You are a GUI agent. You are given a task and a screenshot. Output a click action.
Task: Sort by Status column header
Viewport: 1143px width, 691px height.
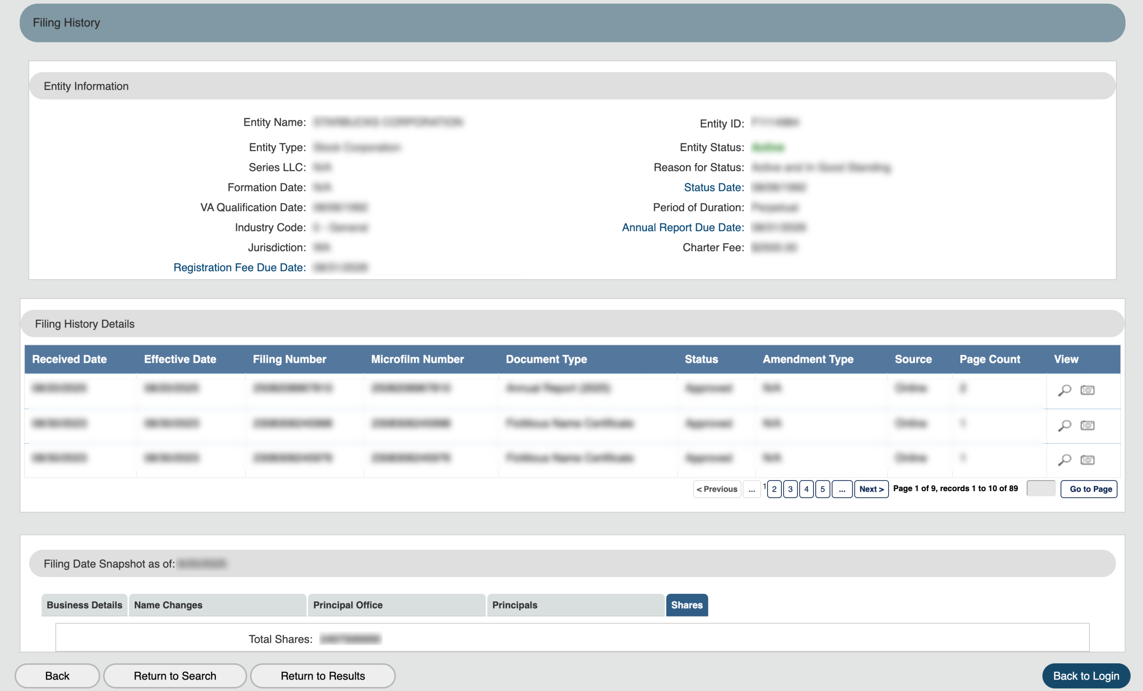701,359
